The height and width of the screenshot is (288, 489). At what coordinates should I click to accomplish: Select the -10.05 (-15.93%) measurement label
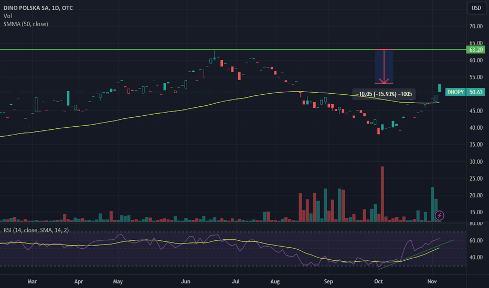pos(384,94)
